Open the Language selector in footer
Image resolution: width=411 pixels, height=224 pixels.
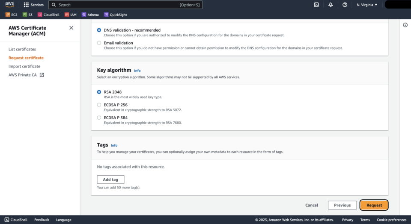[x=63, y=220]
